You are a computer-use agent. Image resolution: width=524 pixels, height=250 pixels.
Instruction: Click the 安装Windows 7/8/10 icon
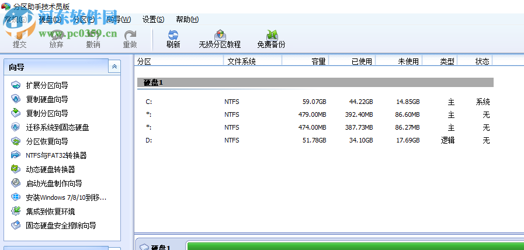(x=16, y=197)
